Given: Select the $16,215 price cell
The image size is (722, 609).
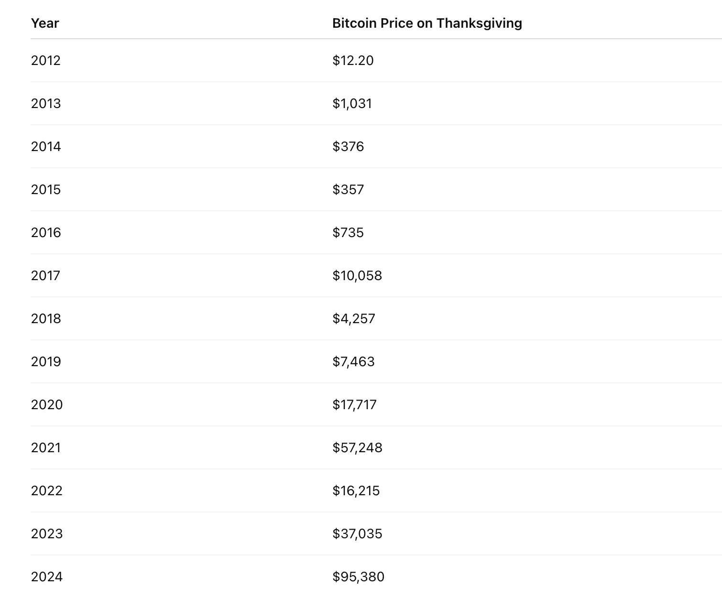Looking at the screenshot, I should [356, 490].
